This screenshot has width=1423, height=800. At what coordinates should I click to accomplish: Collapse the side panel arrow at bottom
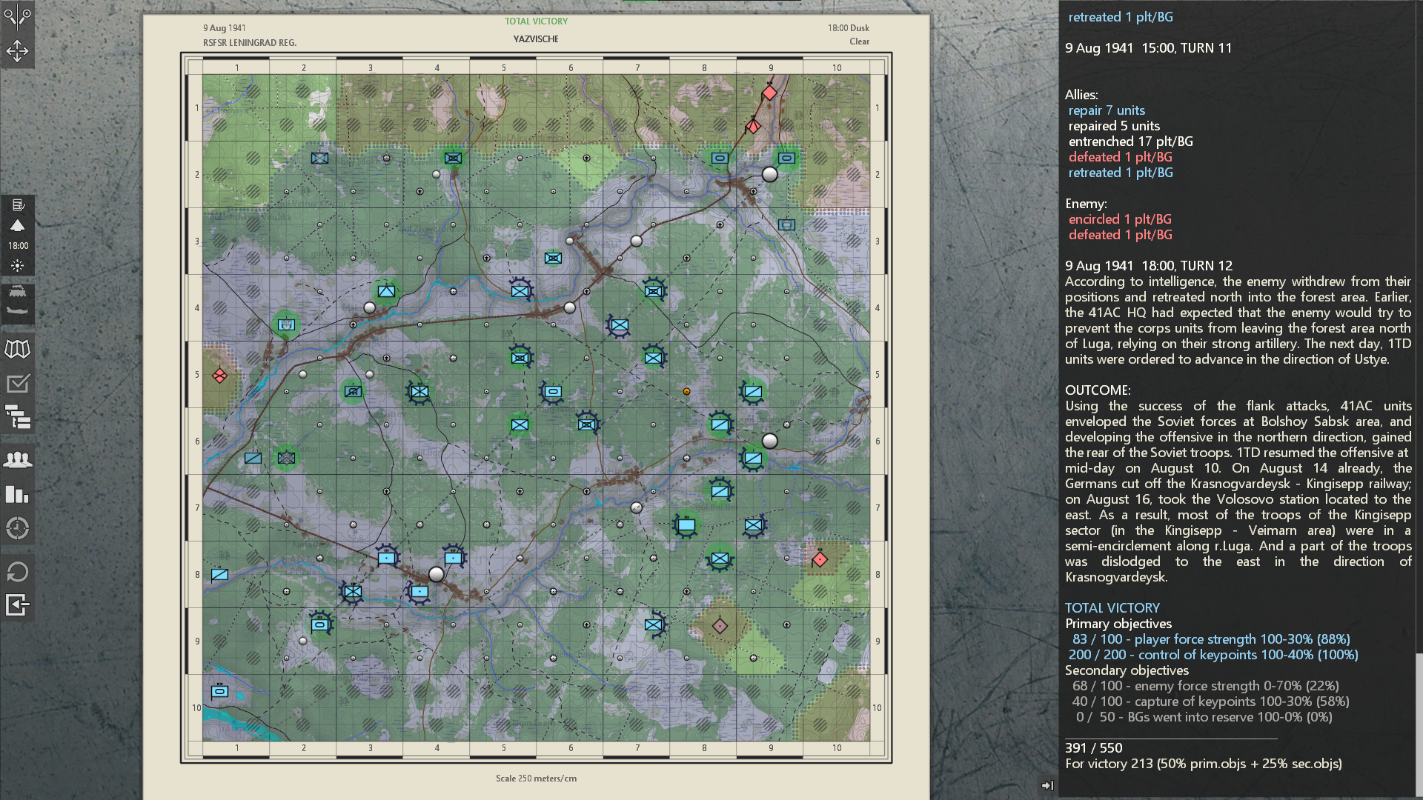[x=1047, y=785]
